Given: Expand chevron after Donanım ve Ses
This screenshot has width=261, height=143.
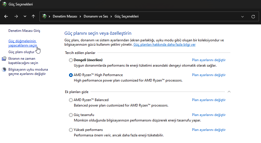Looking at the screenshot, I should (111, 16).
